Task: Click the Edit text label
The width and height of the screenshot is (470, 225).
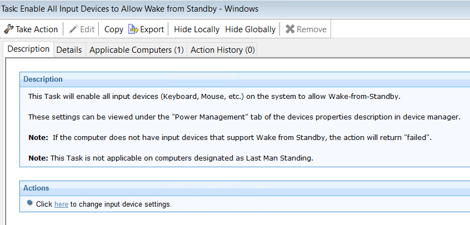Action: (88, 29)
